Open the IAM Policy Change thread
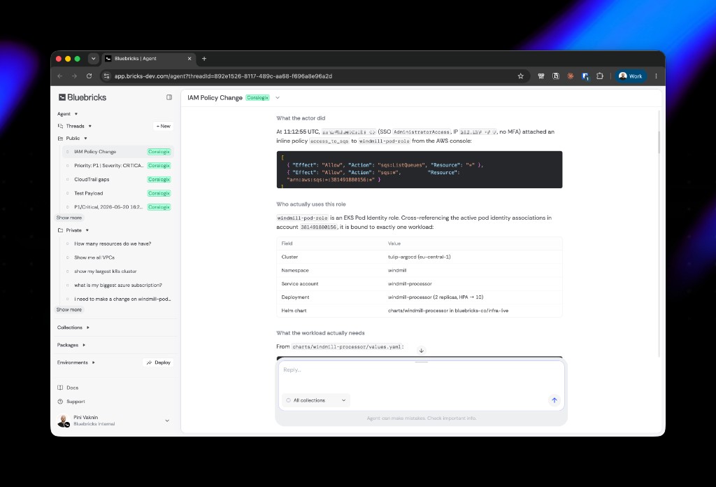Image resolution: width=716 pixels, height=487 pixels. pos(117,152)
